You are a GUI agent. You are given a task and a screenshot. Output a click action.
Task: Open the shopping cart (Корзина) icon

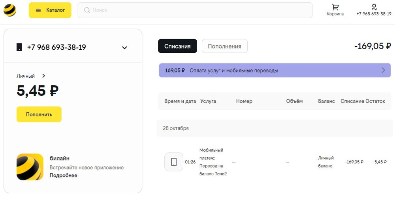(x=335, y=7)
